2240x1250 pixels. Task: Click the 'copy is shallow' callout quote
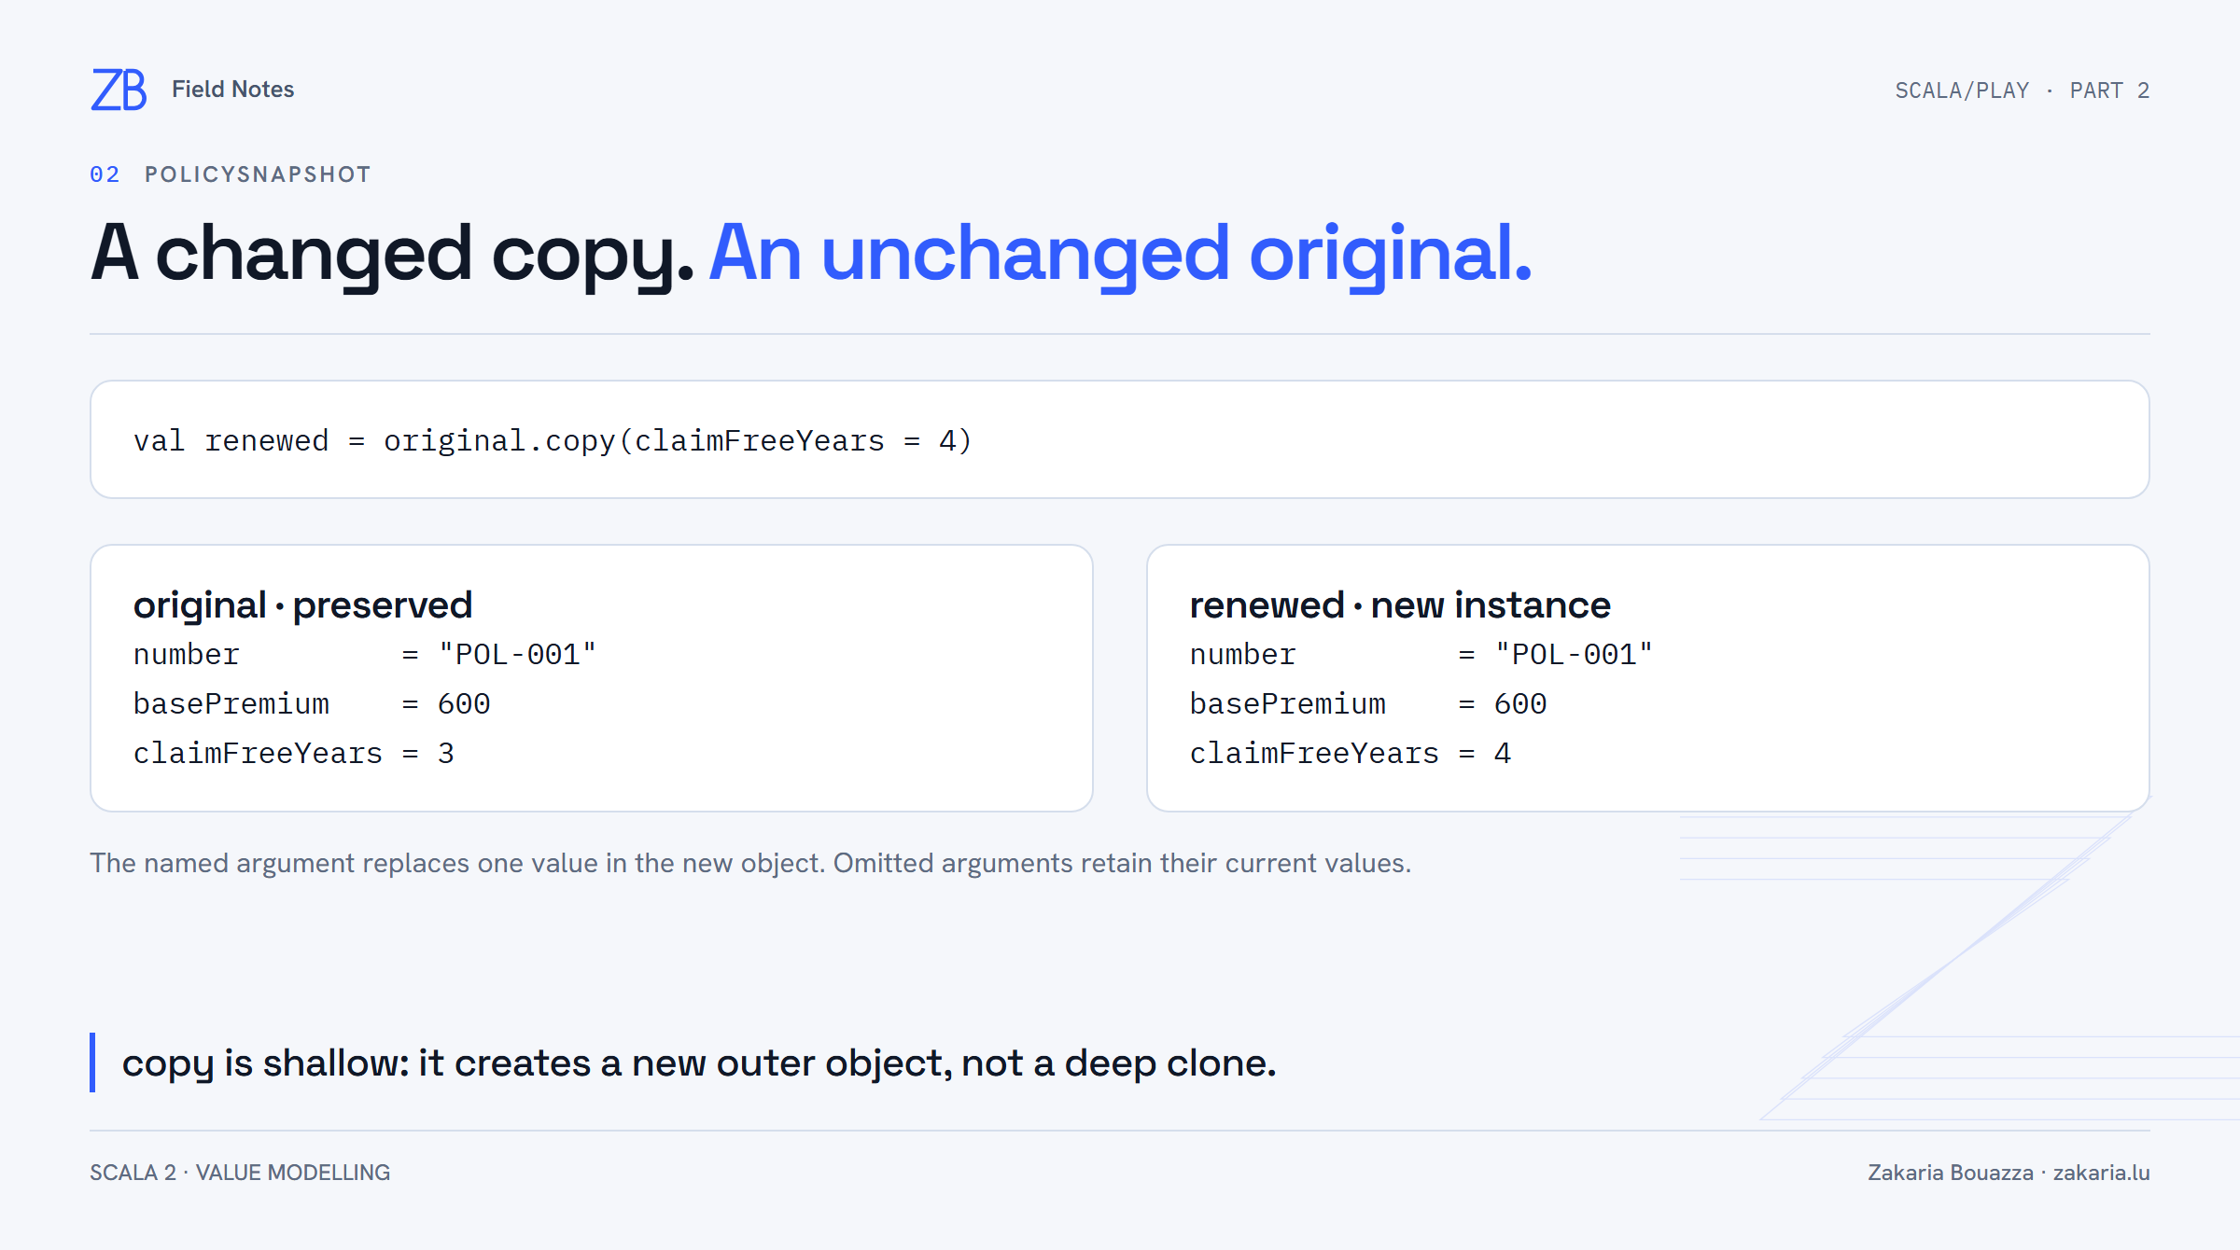(x=699, y=1063)
